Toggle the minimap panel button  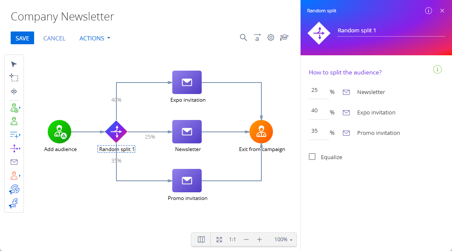(201, 240)
